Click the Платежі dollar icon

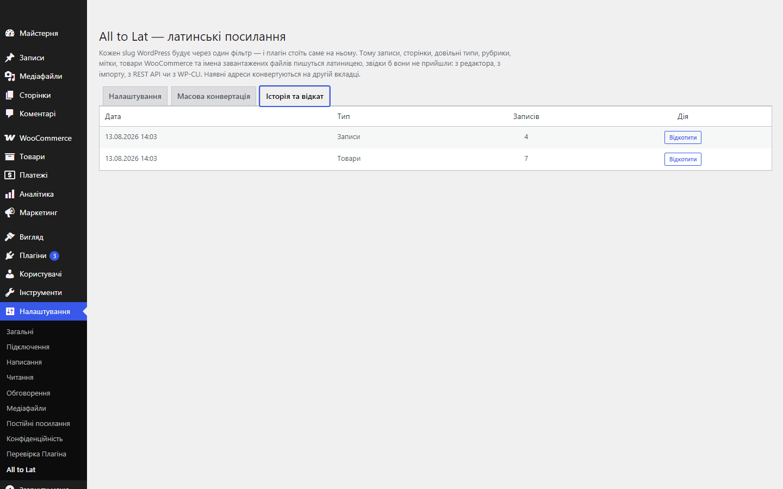coord(10,175)
